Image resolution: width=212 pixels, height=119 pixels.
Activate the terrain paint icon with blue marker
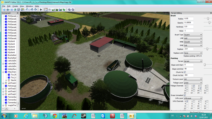60,10
